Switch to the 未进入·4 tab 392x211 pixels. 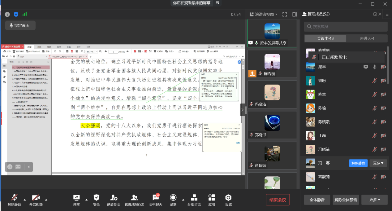367,38
